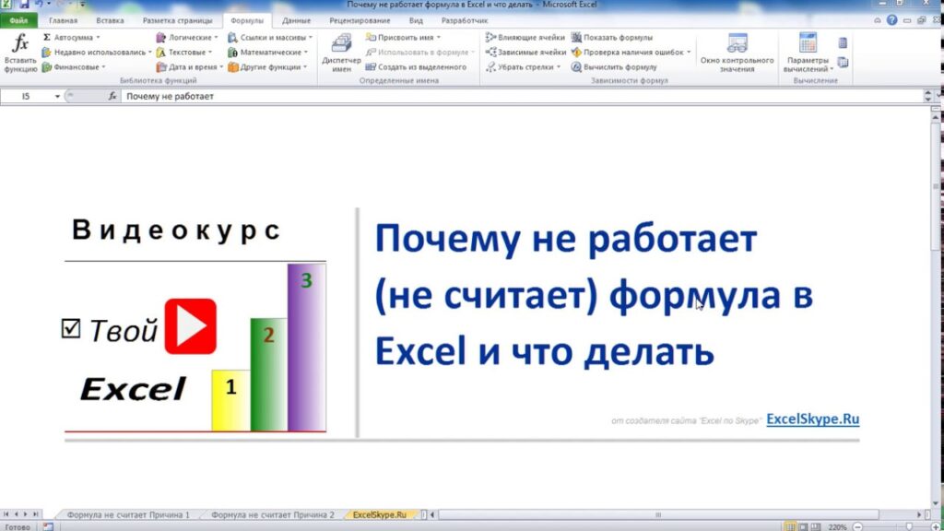Screen dimensions: 944x531
Task: Switch to Page Layout view in status bar
Action: point(803,526)
